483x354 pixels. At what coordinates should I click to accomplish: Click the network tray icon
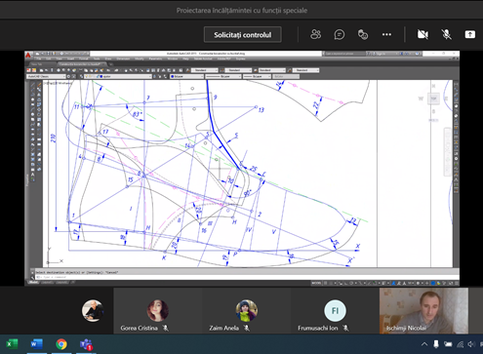click(x=461, y=344)
